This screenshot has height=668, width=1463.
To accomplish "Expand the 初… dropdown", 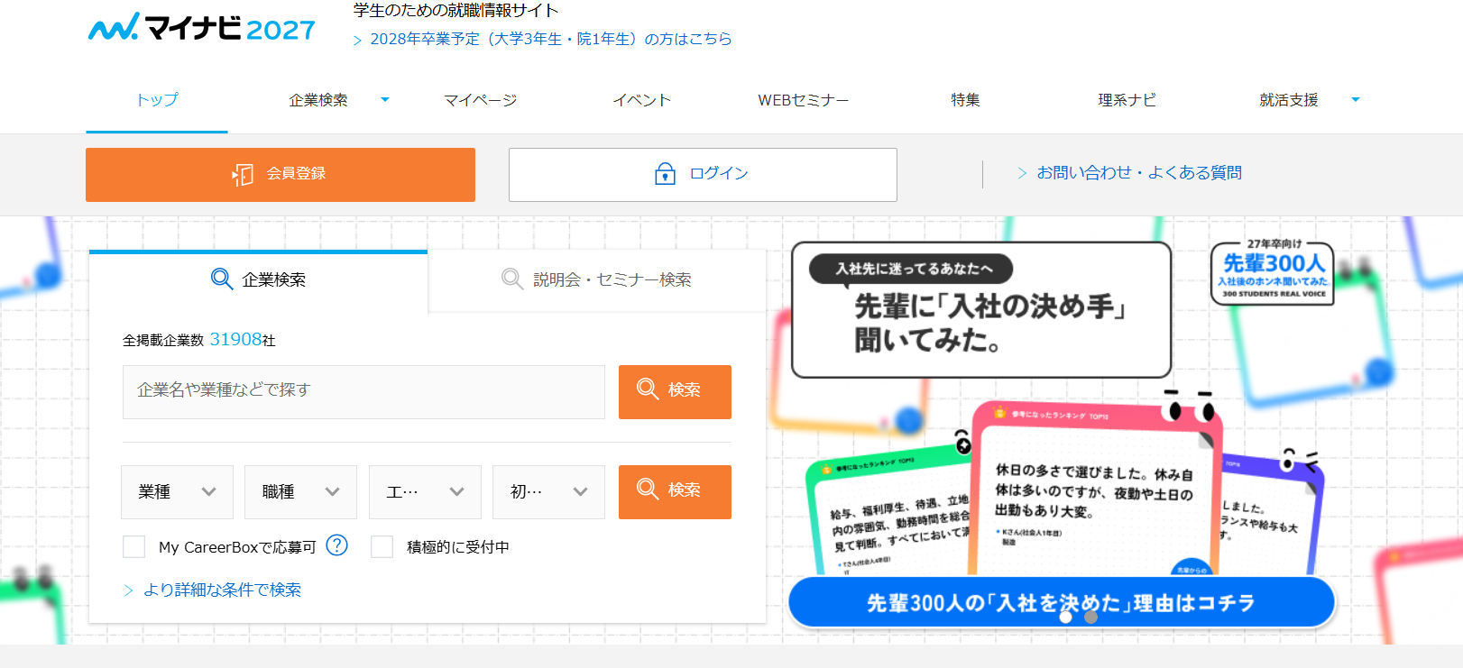I will [x=548, y=492].
